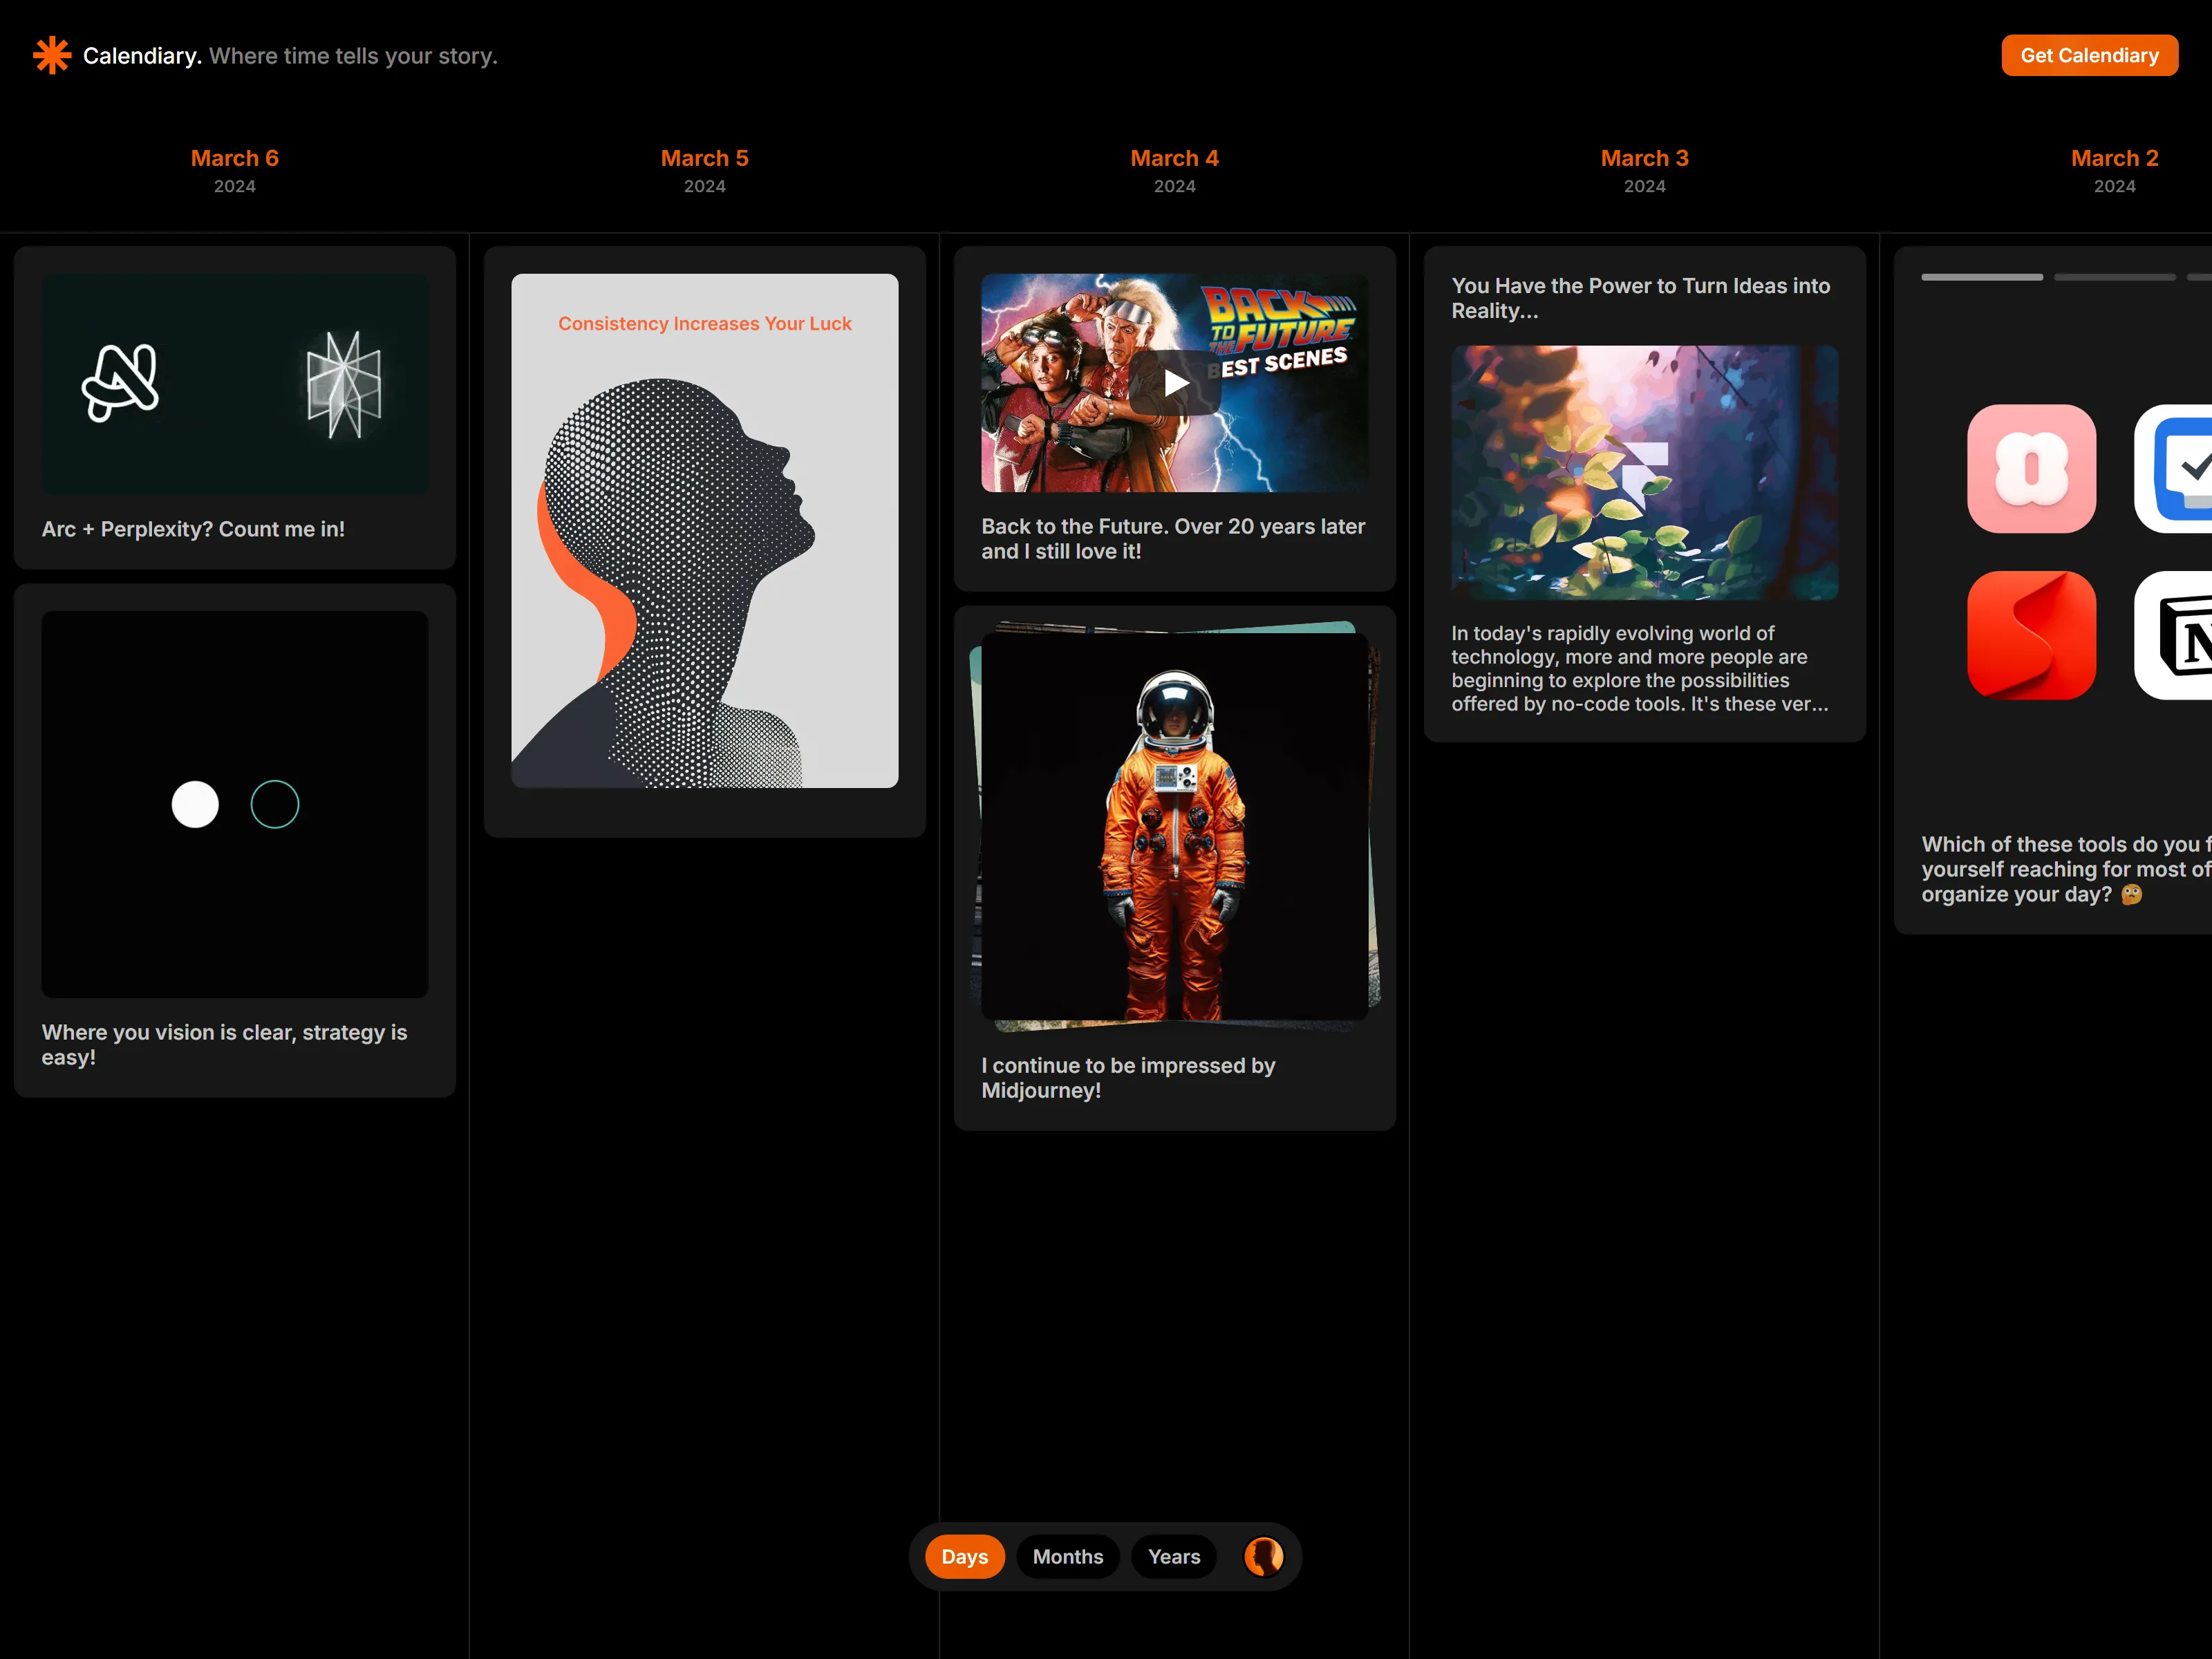The image size is (2212, 1659).
Task: Switch to Months view
Action: [x=1067, y=1556]
